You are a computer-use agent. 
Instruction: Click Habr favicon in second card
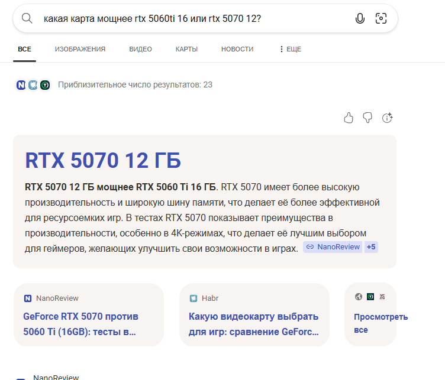tap(194, 298)
